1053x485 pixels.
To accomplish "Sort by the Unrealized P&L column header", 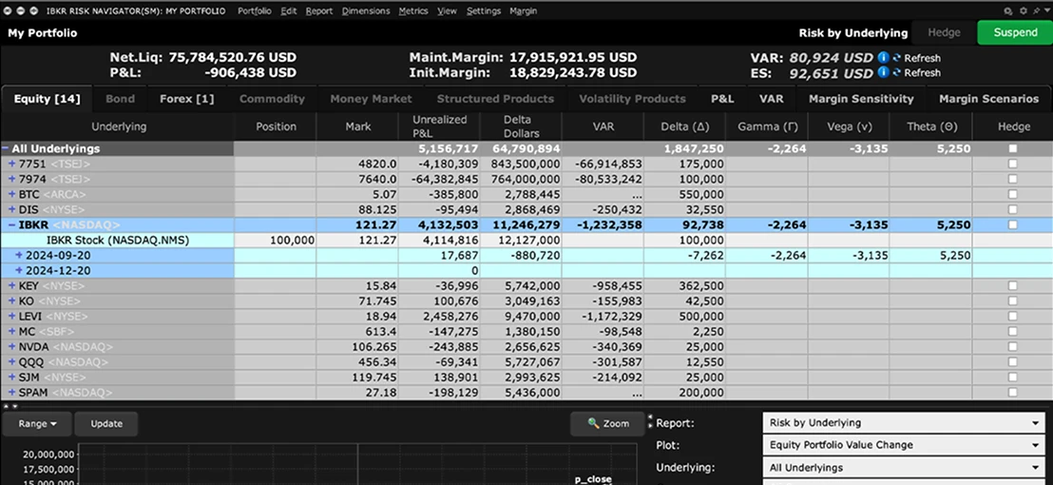I will point(439,126).
